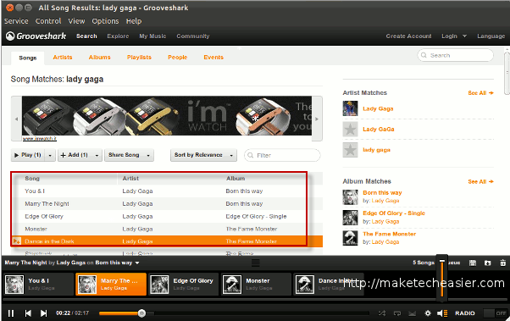
Task: Mute using the speaker icon
Action: 442,313
